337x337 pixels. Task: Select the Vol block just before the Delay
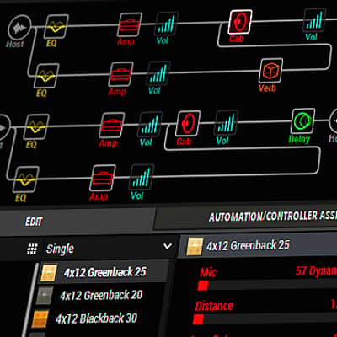click(x=227, y=123)
